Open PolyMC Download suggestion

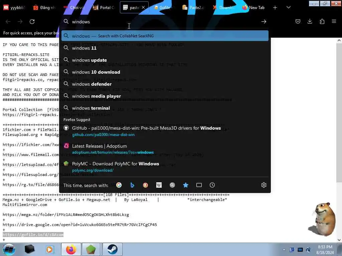[x=165, y=167]
